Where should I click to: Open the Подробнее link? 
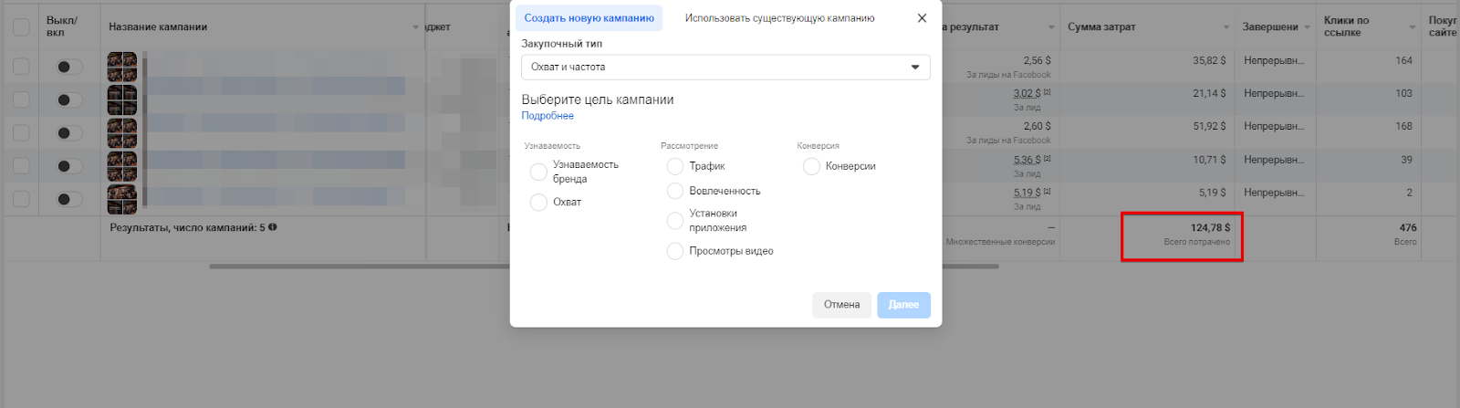tap(547, 116)
